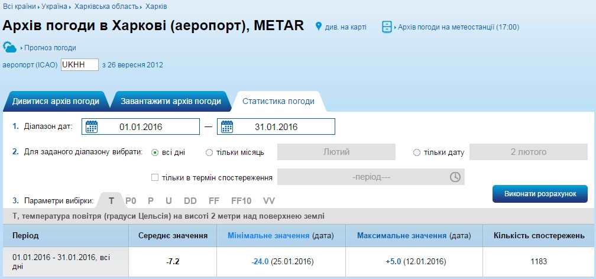Open the '-період---' selector
Viewport: 596px width, 279px height.
(371, 177)
